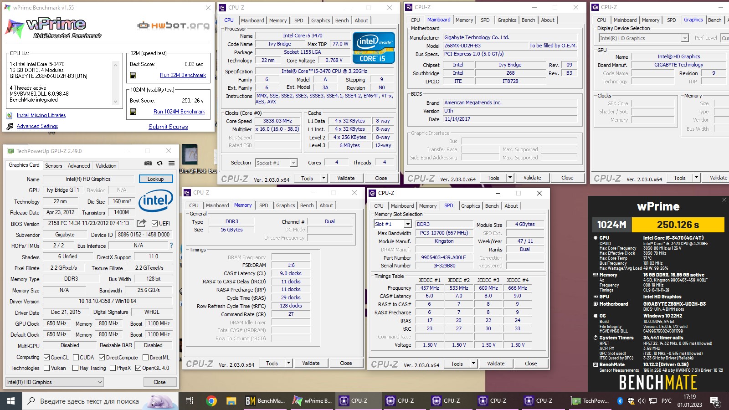
Task: Click the Bluetooth tray icon
Action: 620,401
